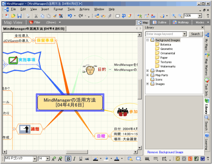Click the Search button in Library

click(x=196, y=34)
